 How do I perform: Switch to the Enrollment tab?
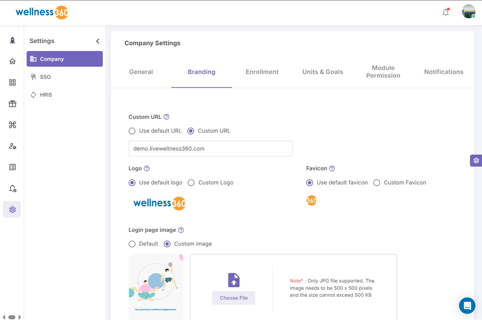(262, 72)
